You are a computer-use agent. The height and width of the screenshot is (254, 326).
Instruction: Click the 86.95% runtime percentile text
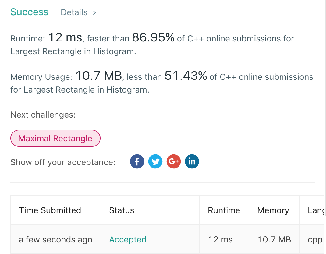tap(153, 38)
